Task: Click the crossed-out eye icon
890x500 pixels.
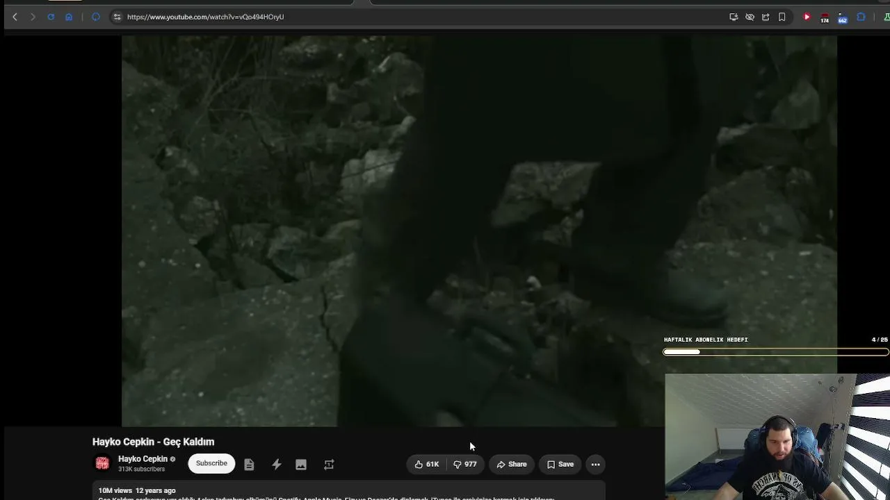Action: pos(750,17)
